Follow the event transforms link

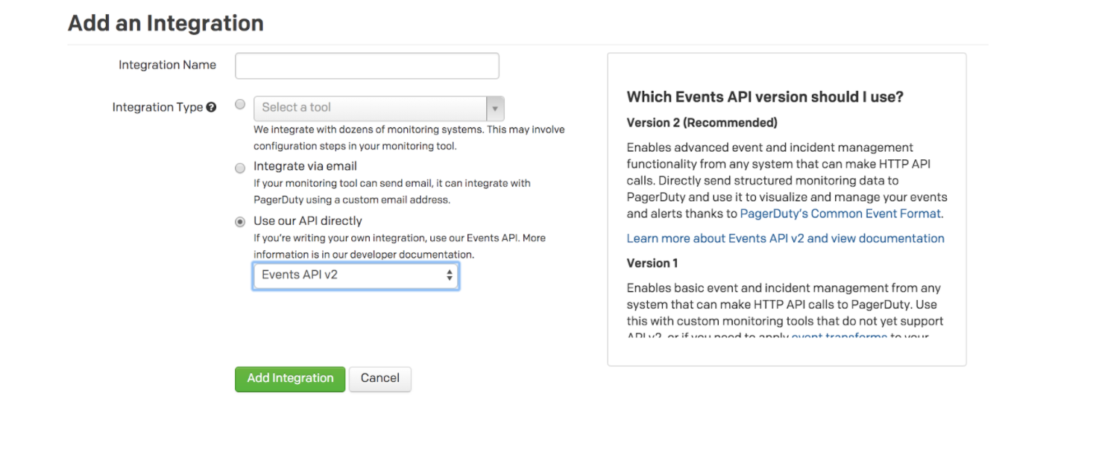point(839,336)
